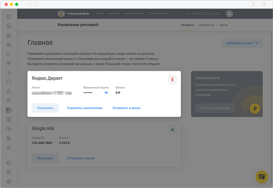Reveal the temporary password with eye icon
The image size is (273, 188).
point(106,93)
